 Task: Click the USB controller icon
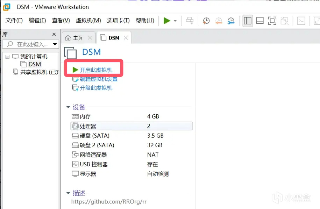(x=75, y=164)
